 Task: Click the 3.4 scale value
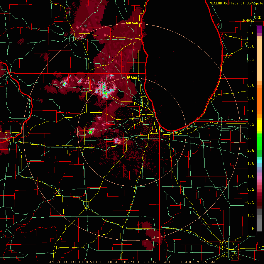[251, 137]
